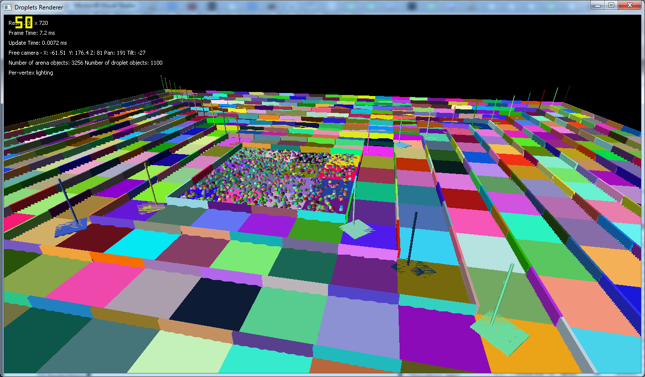This screenshot has height=377, width=645.
Task: Maximize the Droplets Renderer window
Action: (x=611, y=4)
